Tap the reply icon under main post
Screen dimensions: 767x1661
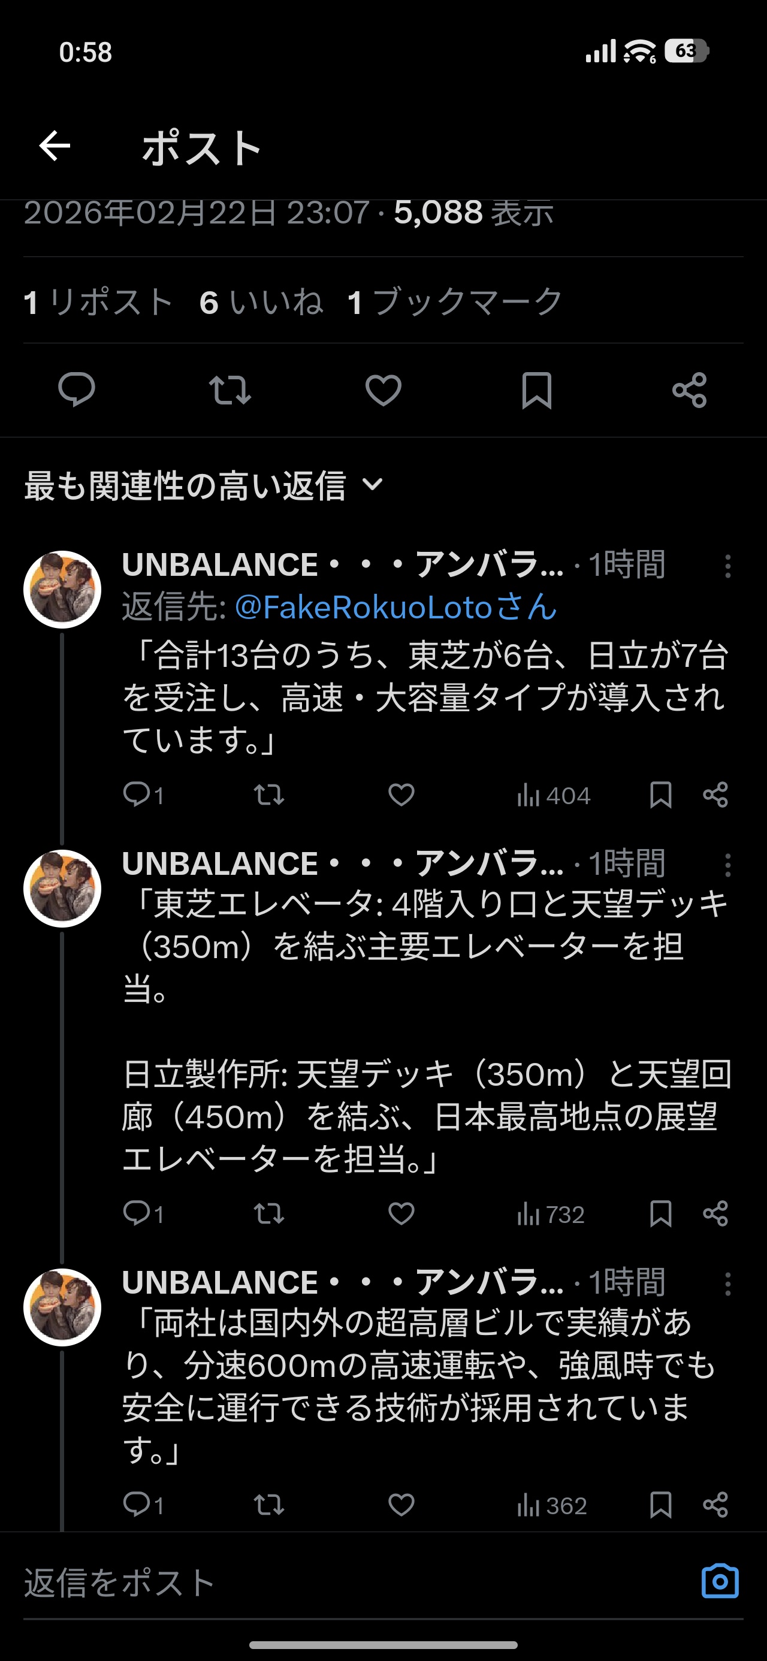coord(76,390)
